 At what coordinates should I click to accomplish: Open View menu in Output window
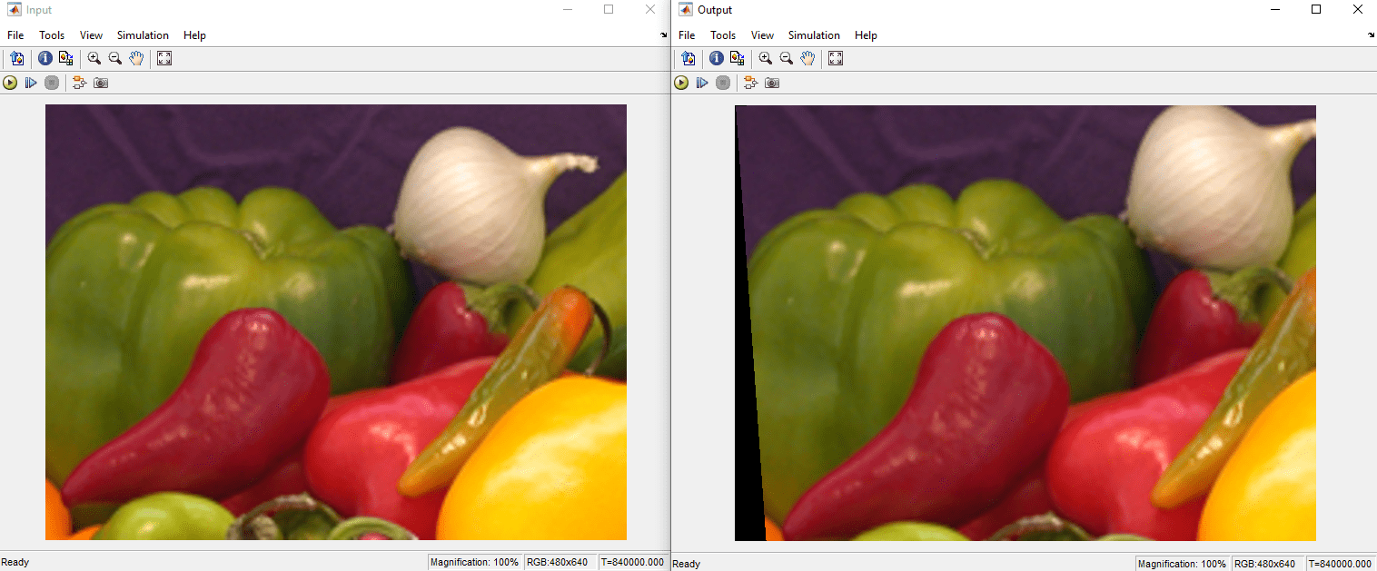[x=762, y=35]
